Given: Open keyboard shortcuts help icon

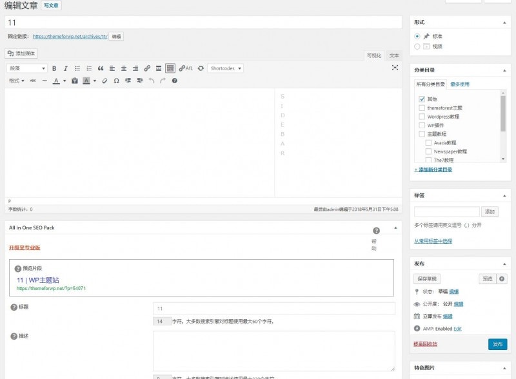Looking at the screenshot, I should [x=174, y=81].
